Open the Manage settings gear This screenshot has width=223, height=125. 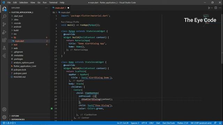4,117
